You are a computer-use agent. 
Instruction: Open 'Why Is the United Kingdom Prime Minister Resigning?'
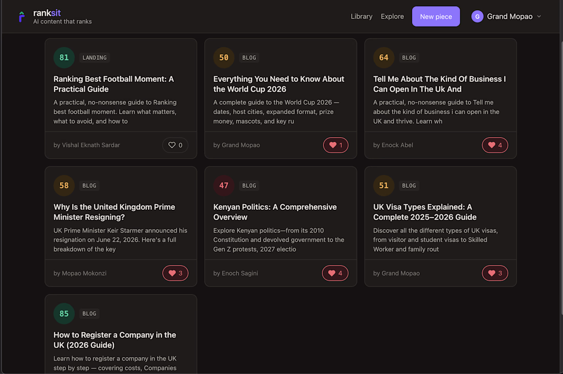[114, 212]
